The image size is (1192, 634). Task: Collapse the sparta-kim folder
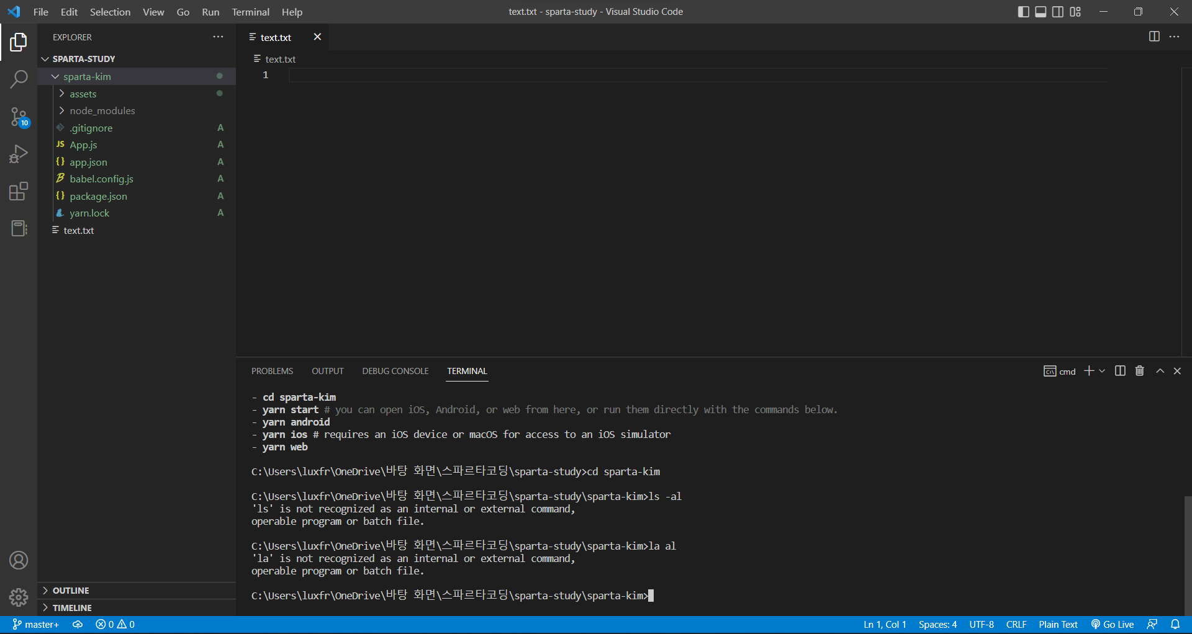[137, 76]
